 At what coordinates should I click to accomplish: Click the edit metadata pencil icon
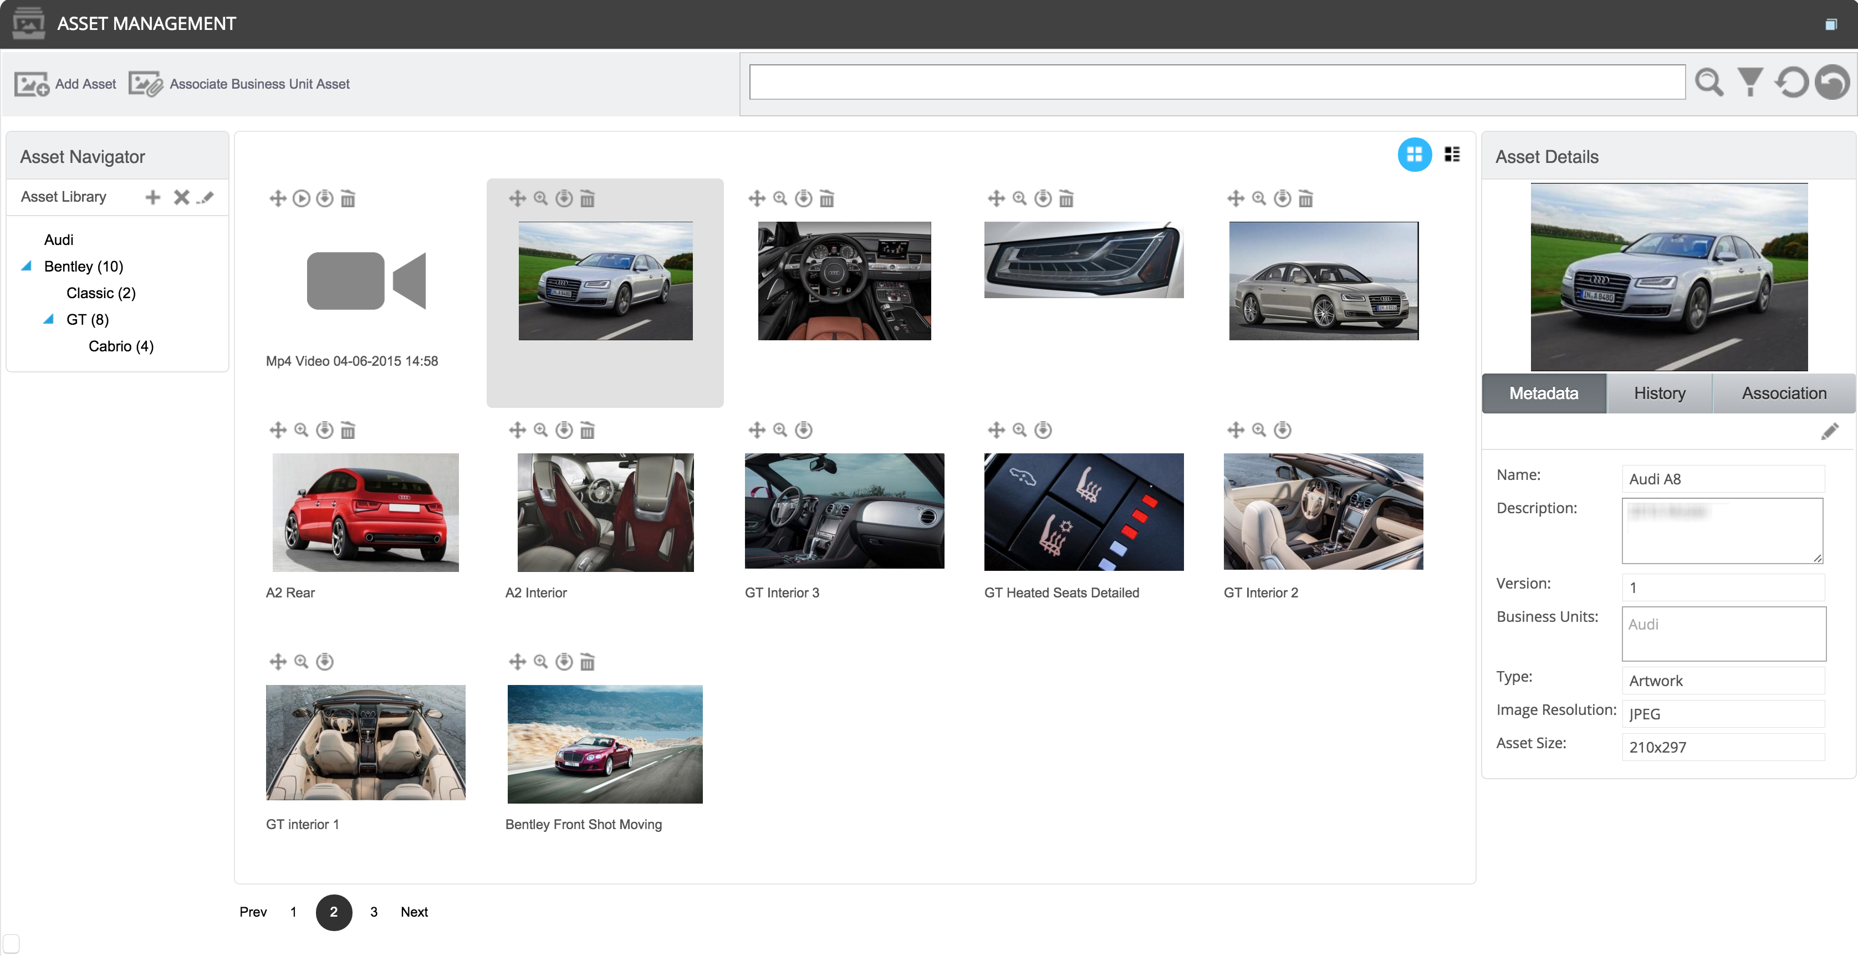point(1829,432)
